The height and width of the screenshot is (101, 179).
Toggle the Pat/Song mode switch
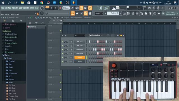coord(47,8)
